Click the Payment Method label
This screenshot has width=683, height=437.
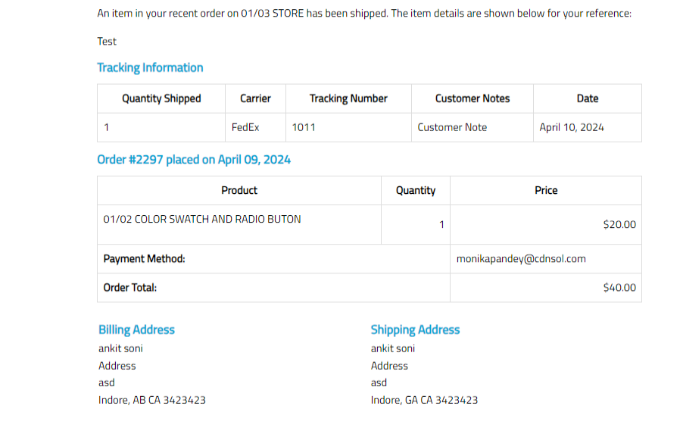pos(144,259)
